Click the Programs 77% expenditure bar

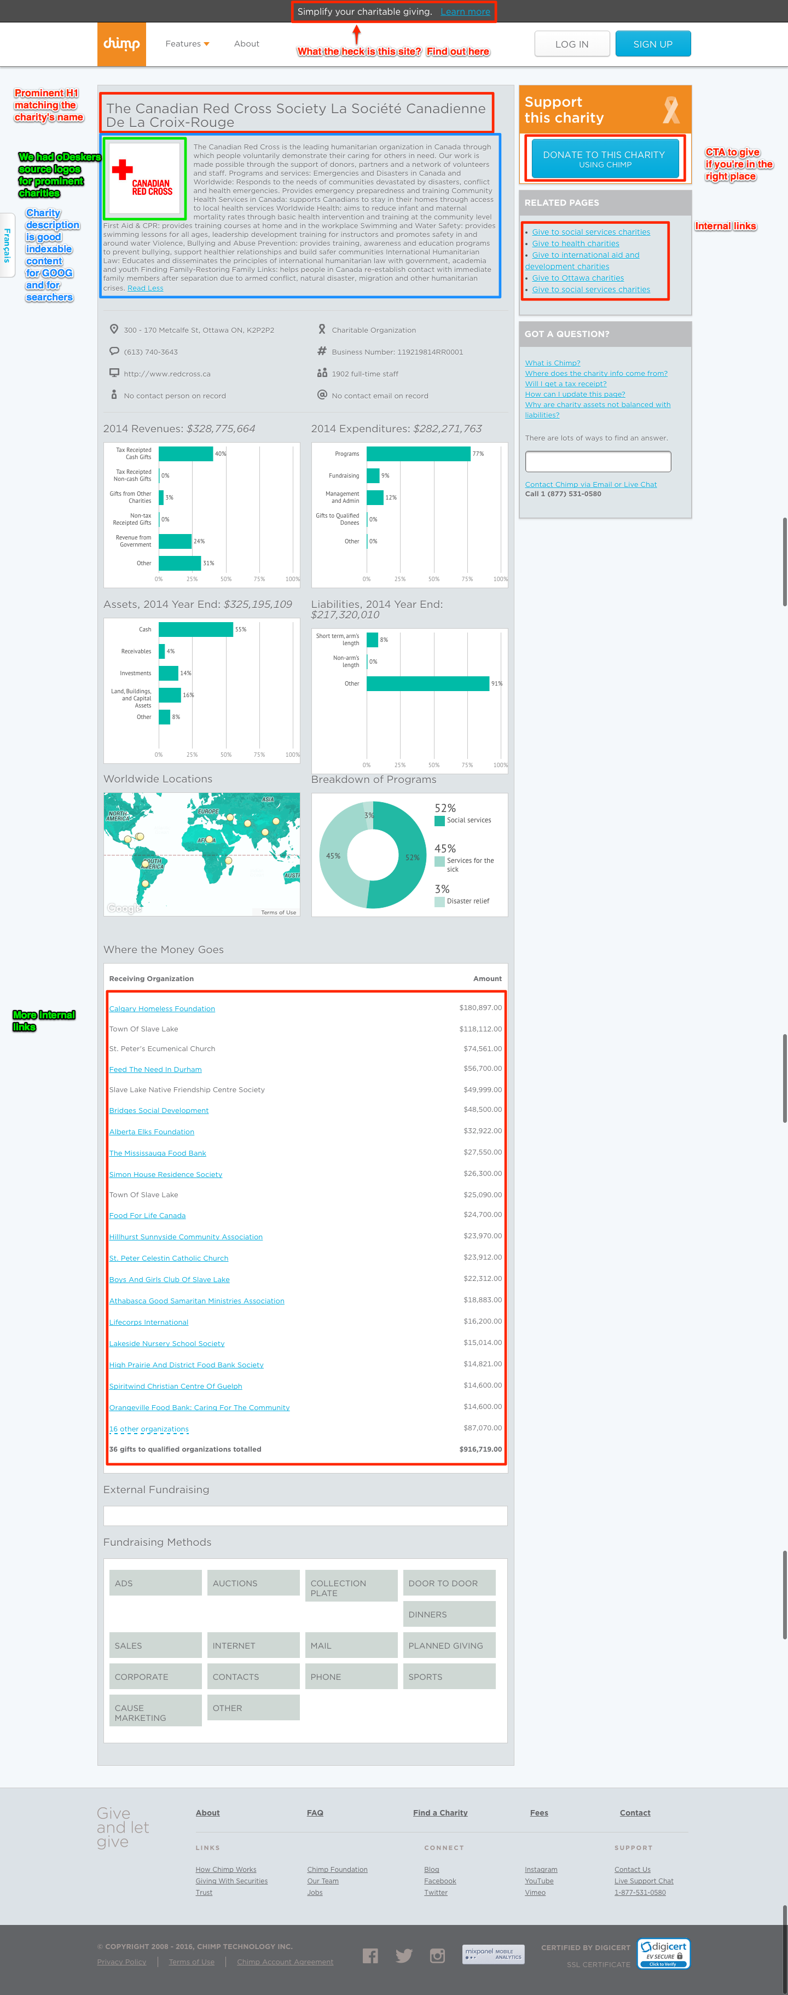click(418, 454)
